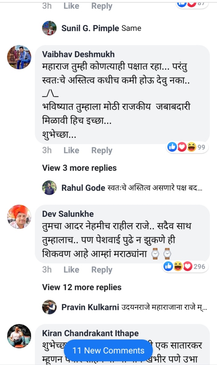The image size is (217, 365).
Task: Like Dev Salunkhe's comment
Action: (71, 270)
